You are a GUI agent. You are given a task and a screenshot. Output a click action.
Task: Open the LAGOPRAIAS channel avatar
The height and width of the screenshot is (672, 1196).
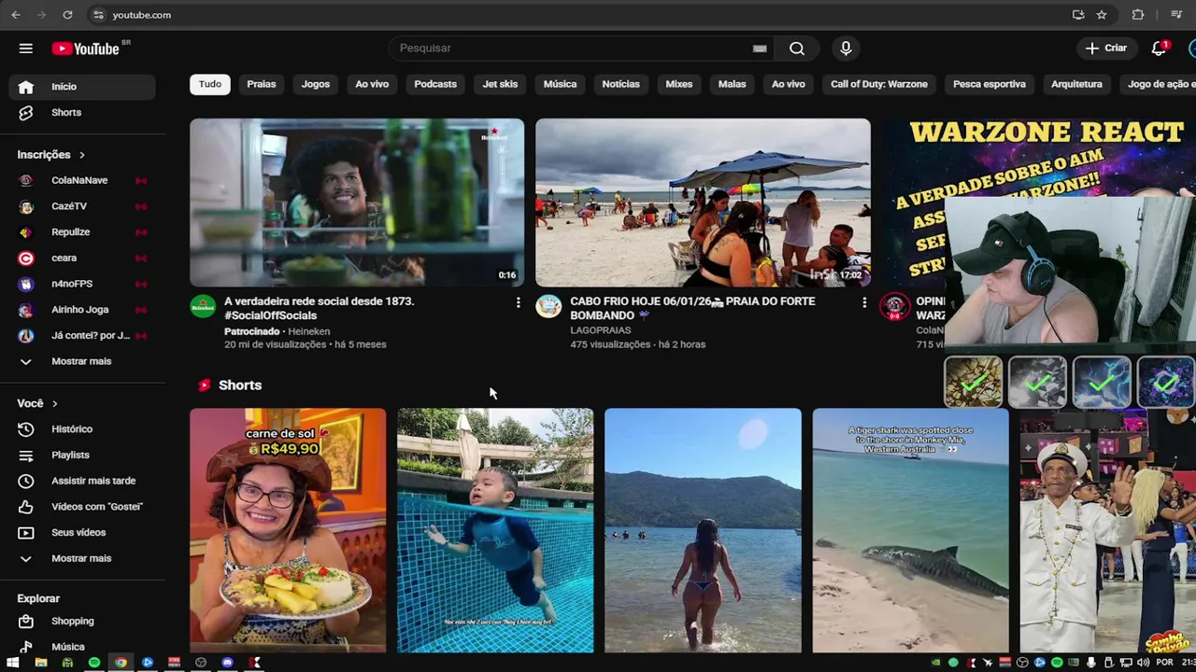coord(548,306)
